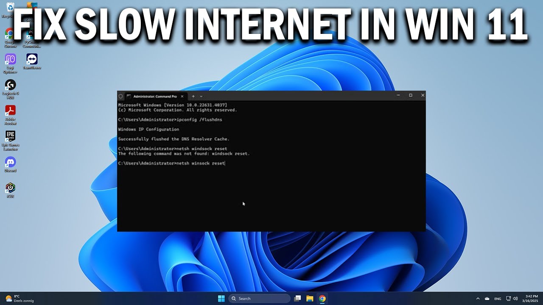The width and height of the screenshot is (543, 305).
Task: Click the Windows Start button
Action: click(221, 298)
